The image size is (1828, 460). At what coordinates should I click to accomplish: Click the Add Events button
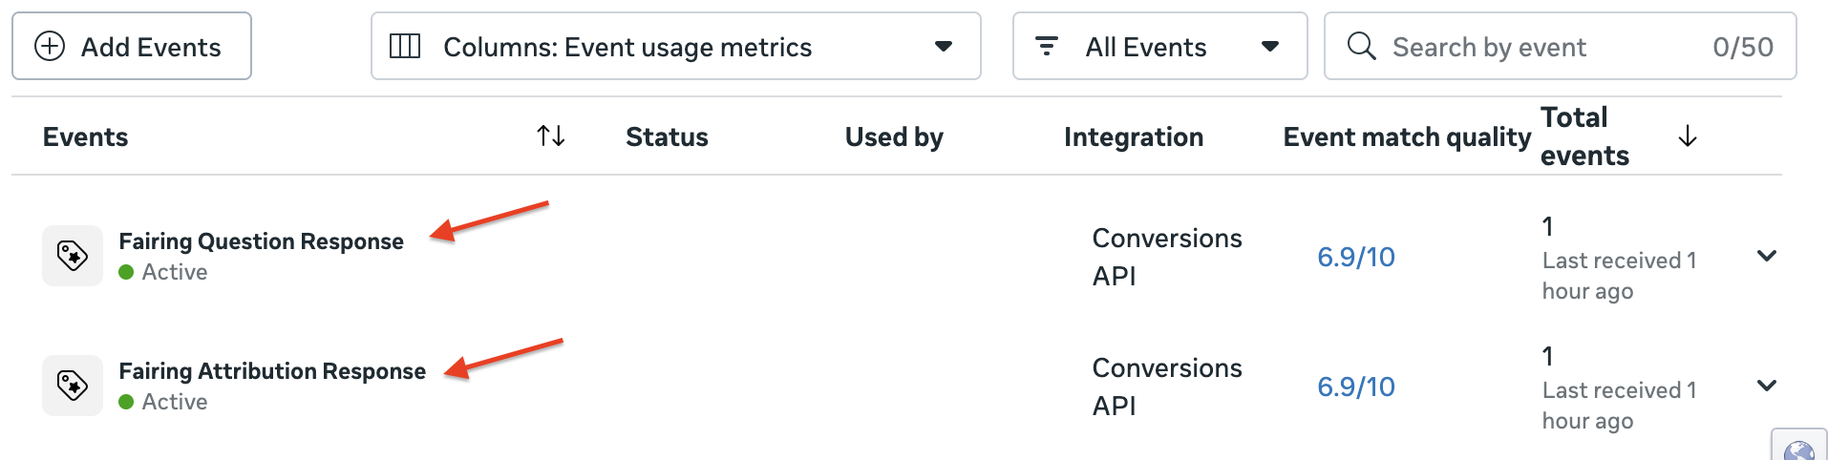[132, 46]
